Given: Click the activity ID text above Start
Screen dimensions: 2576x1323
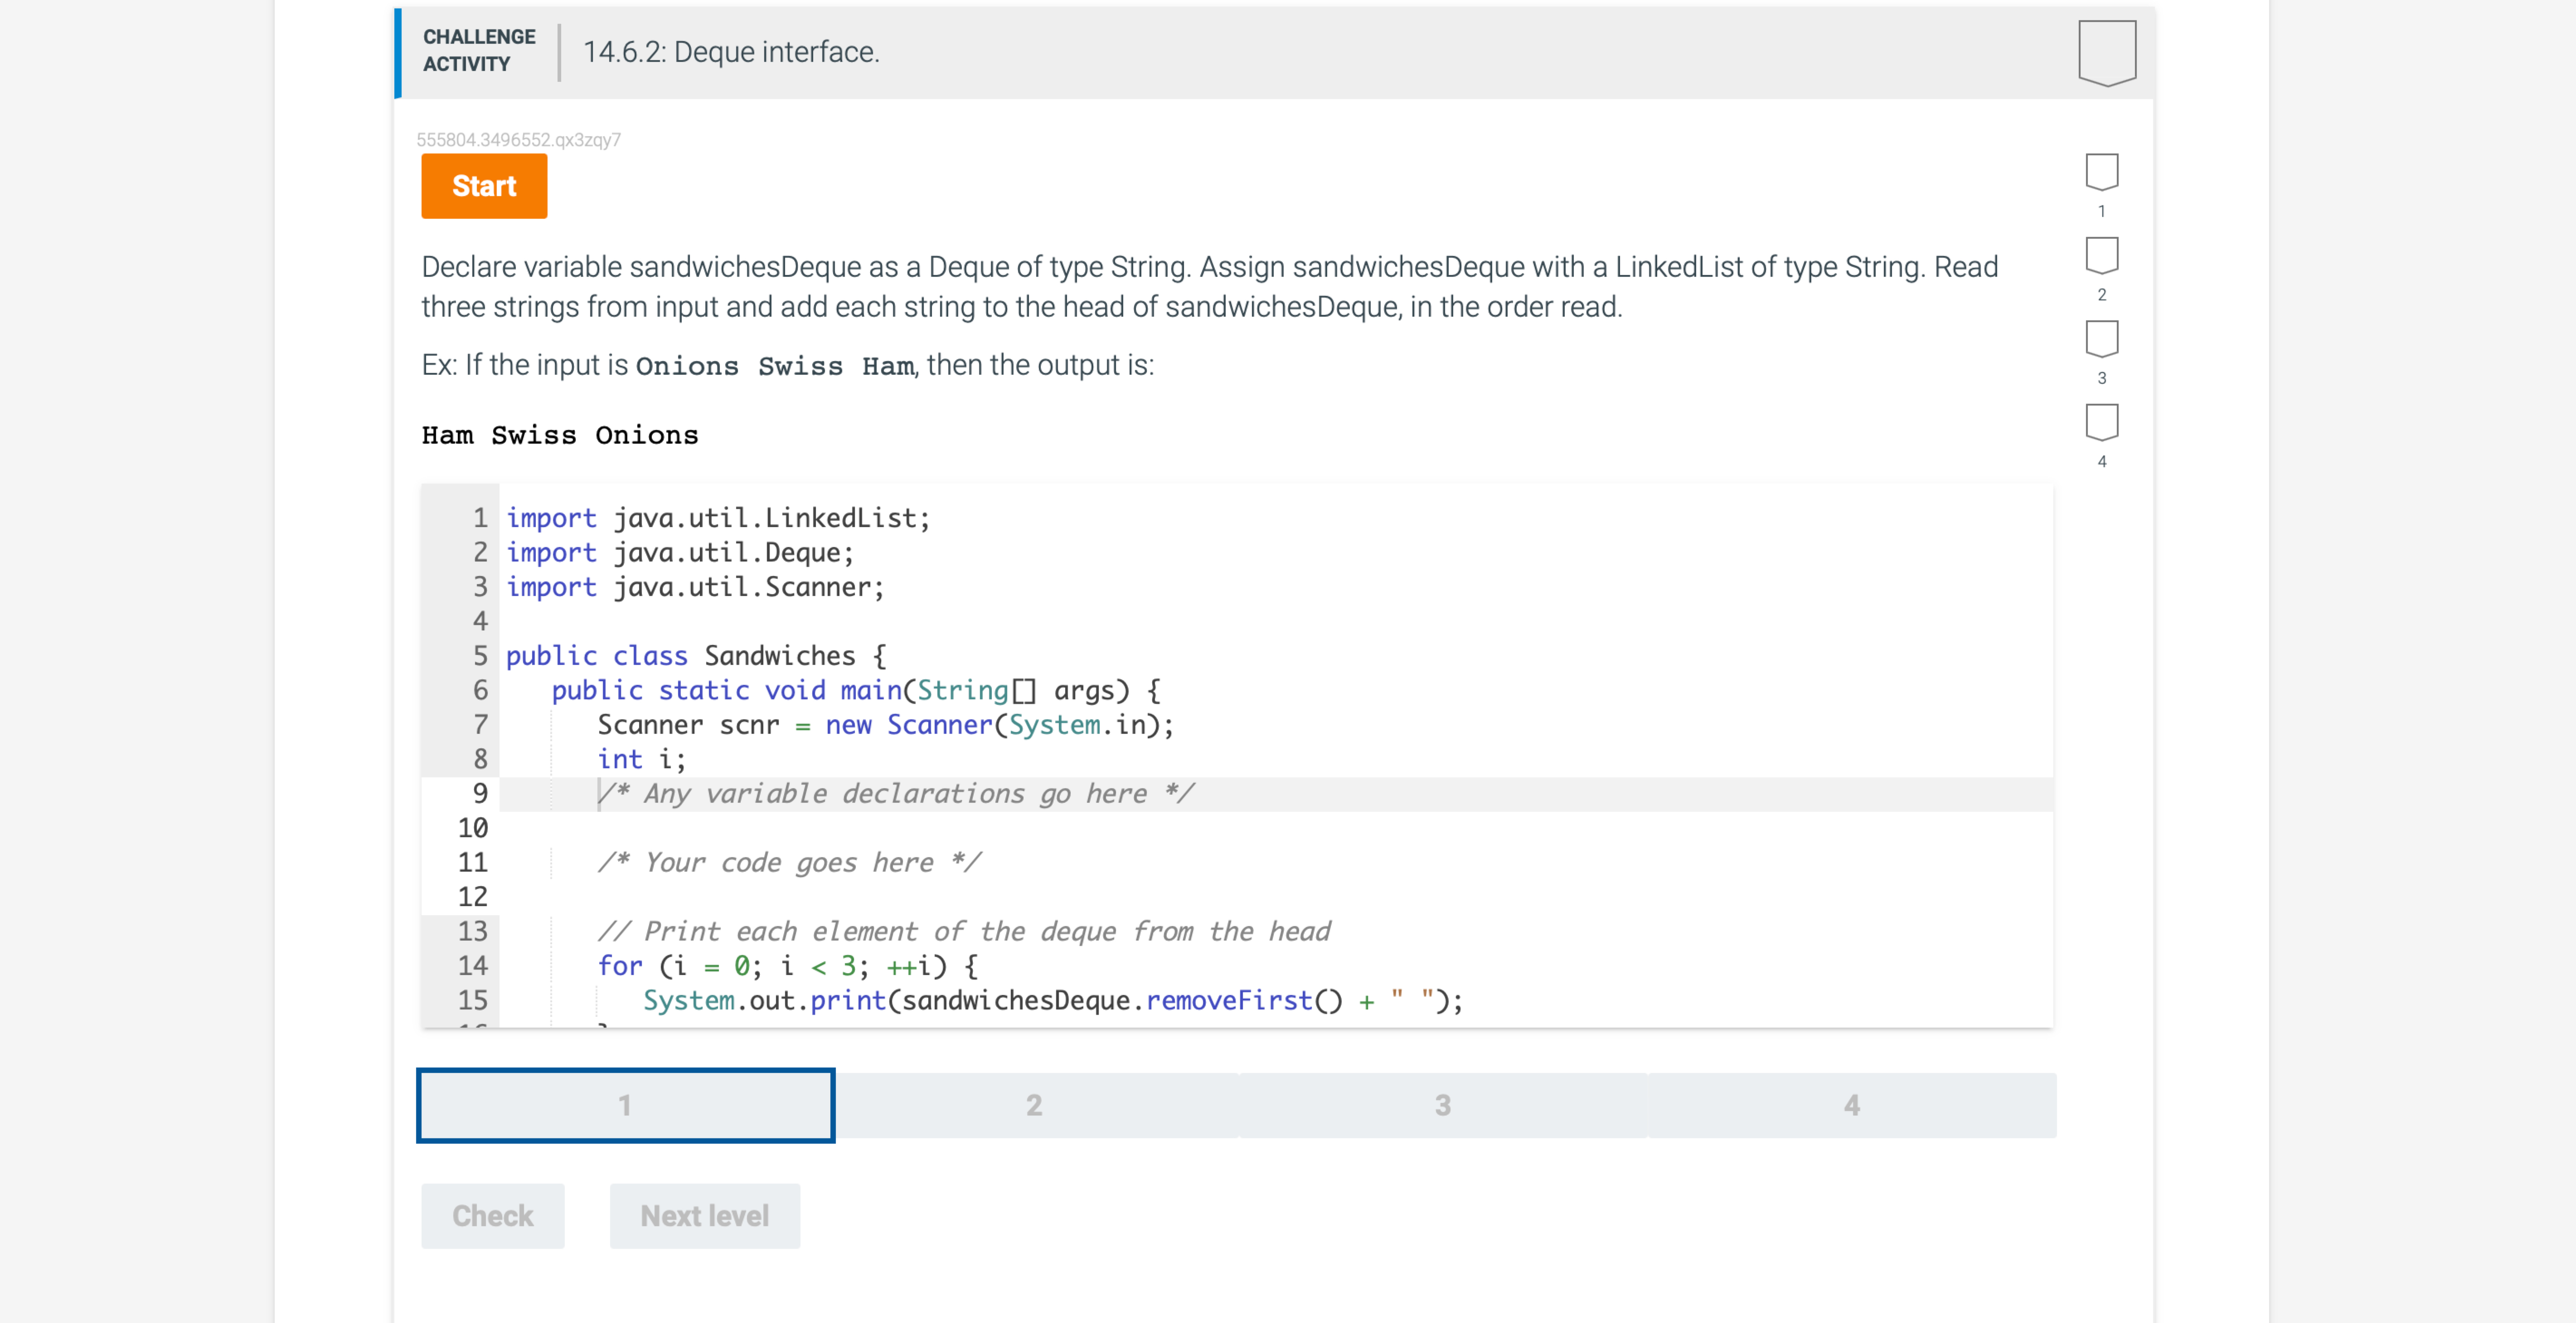Looking at the screenshot, I should click(519, 140).
